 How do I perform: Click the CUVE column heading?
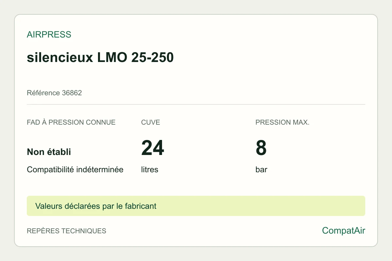click(x=151, y=122)
